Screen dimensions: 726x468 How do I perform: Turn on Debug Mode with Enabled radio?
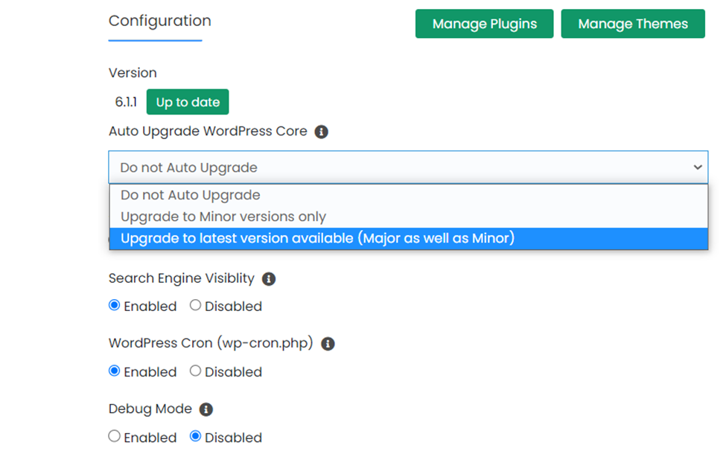115,436
